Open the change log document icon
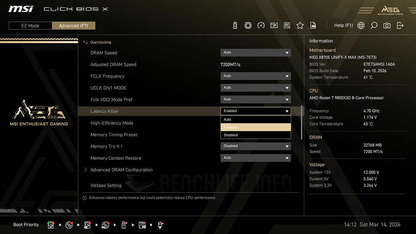 click(x=313, y=25)
